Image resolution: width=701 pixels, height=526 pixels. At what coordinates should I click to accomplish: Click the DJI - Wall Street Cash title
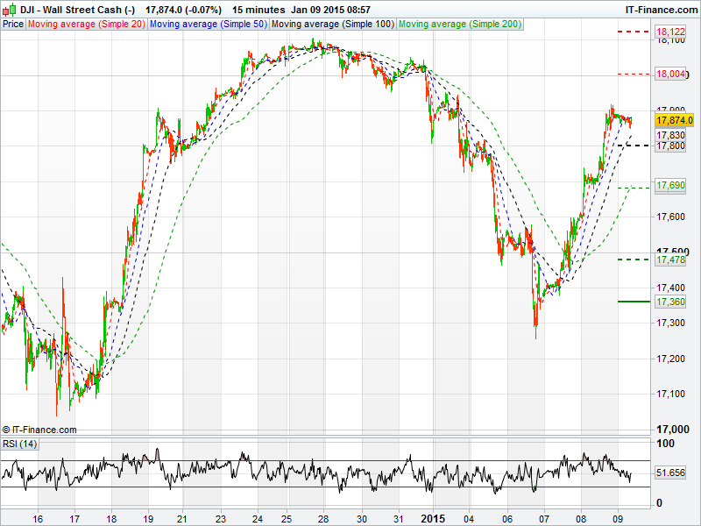[77, 9]
